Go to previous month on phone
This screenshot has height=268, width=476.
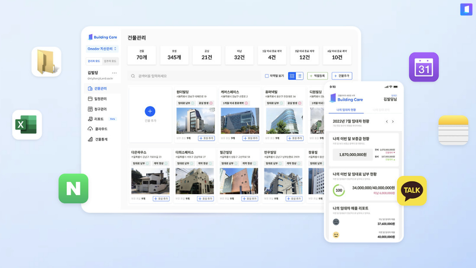(x=387, y=121)
